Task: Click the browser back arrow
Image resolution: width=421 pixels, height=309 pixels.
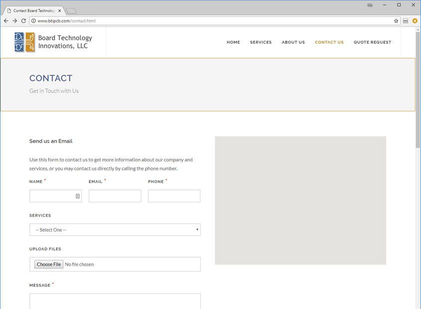Action: coord(6,21)
